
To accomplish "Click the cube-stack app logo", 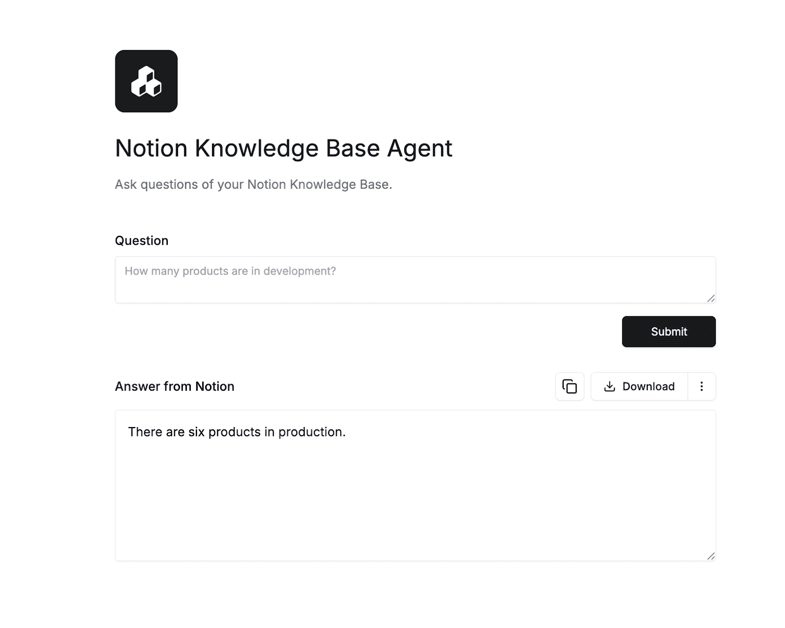I will (x=146, y=81).
